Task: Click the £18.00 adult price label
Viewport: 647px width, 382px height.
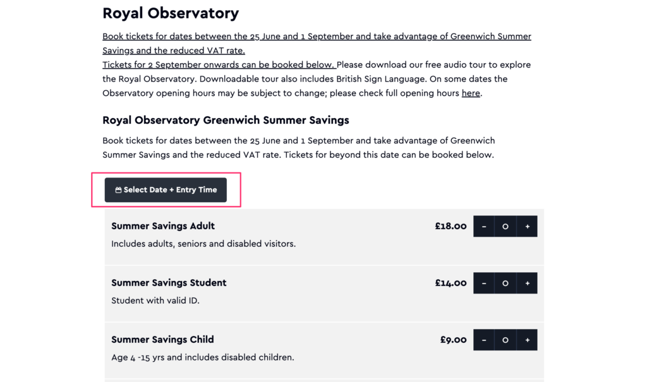Action: click(450, 226)
